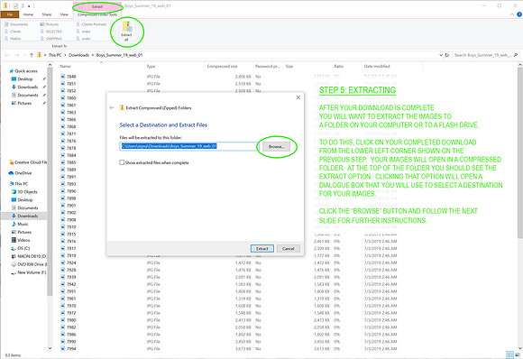Click the Cancel button in dialog
The image size is (523, 359).
click(x=289, y=249)
